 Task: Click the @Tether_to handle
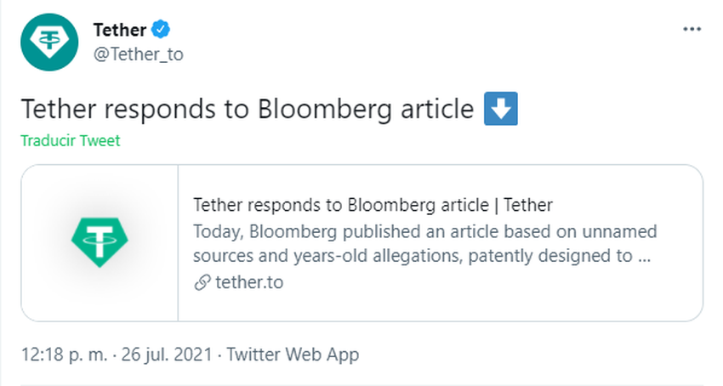(137, 54)
